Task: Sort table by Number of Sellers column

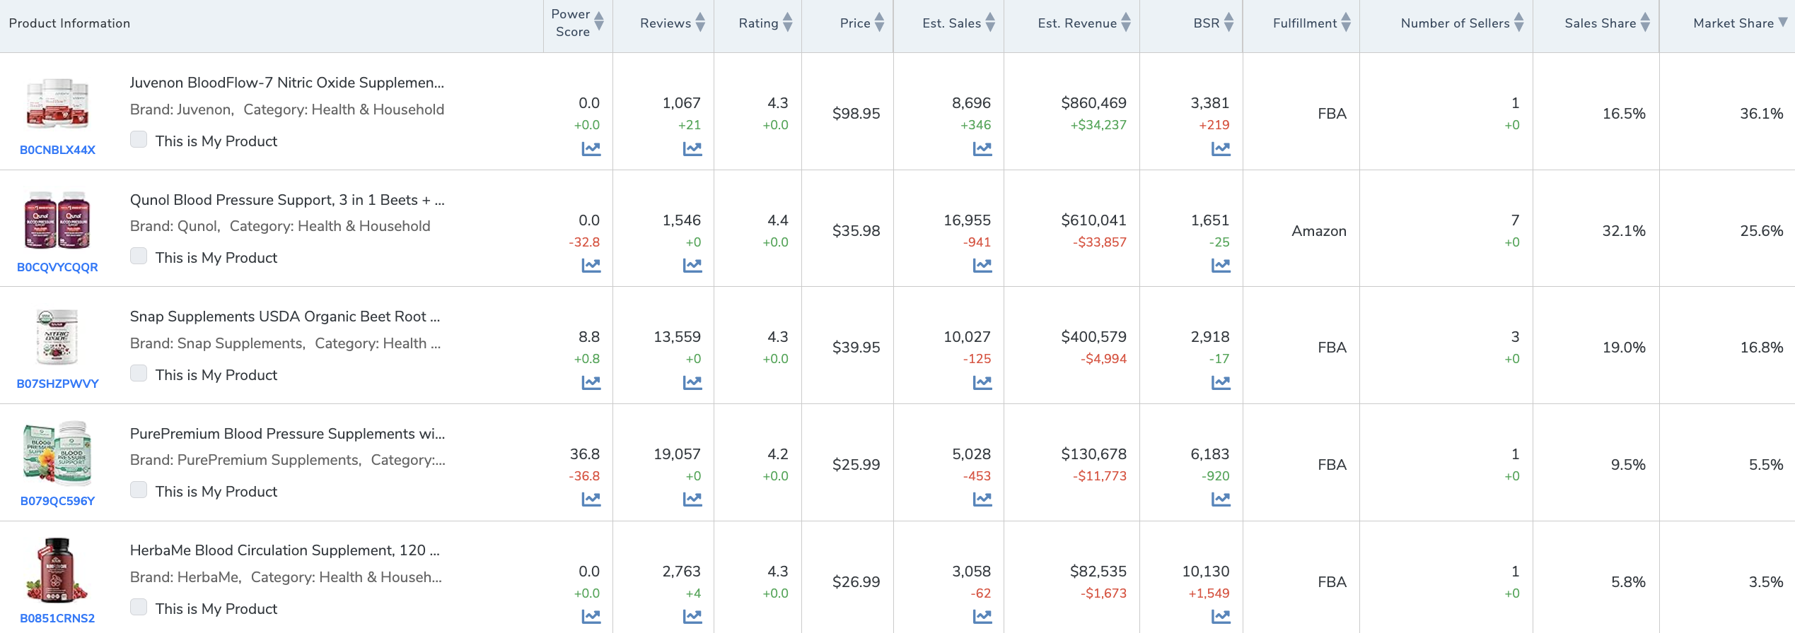Action: click(1519, 23)
